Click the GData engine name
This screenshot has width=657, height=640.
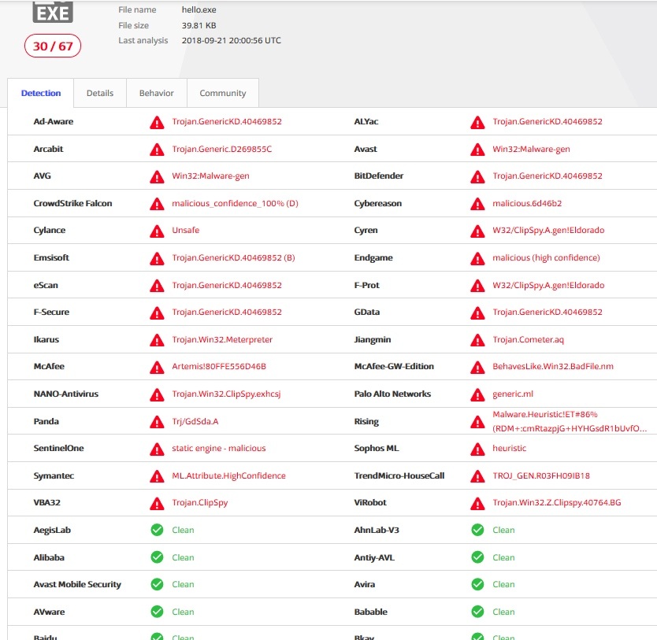(x=366, y=312)
